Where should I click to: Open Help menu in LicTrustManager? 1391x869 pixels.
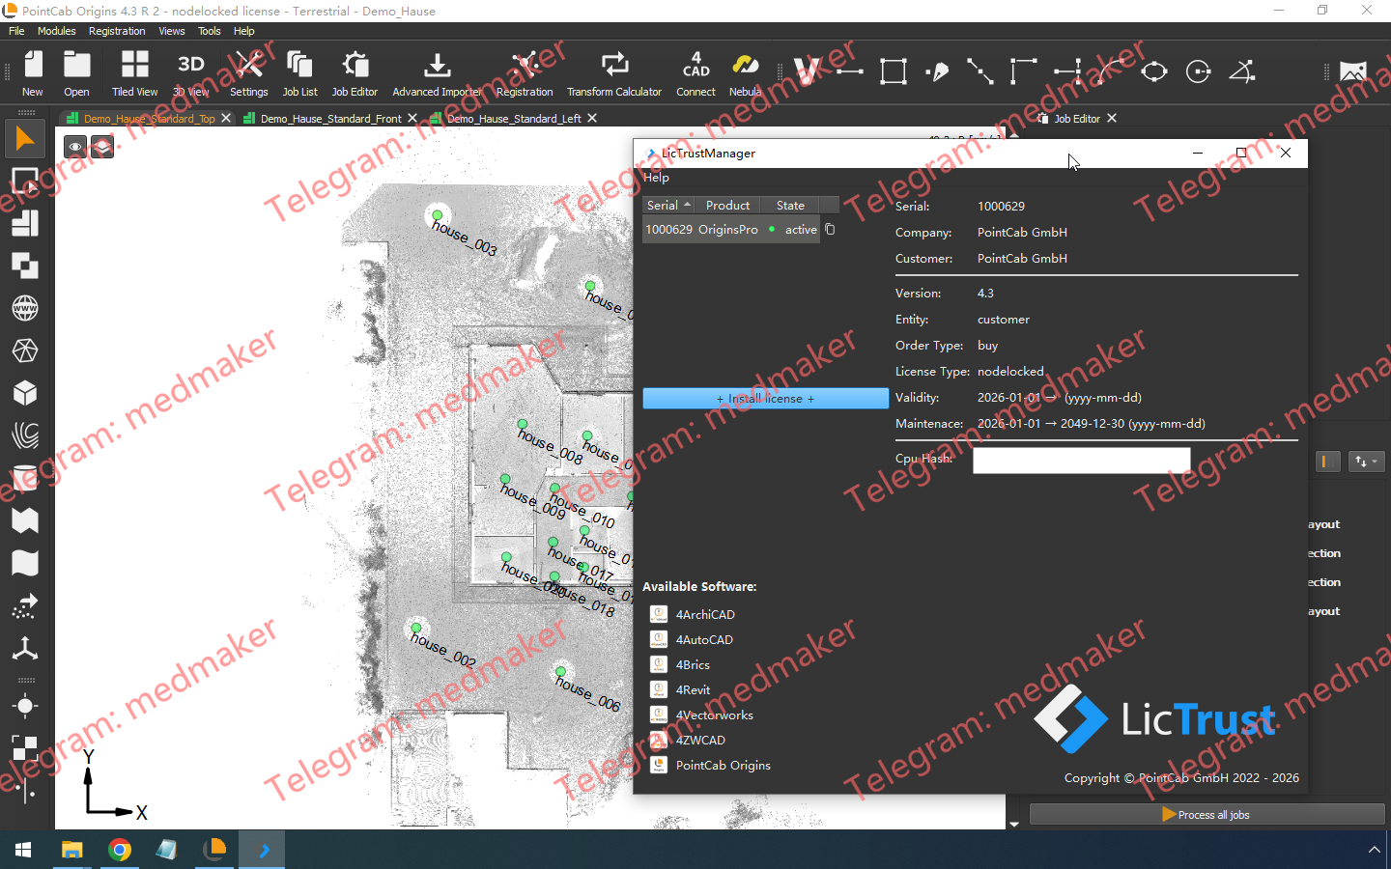tap(656, 178)
